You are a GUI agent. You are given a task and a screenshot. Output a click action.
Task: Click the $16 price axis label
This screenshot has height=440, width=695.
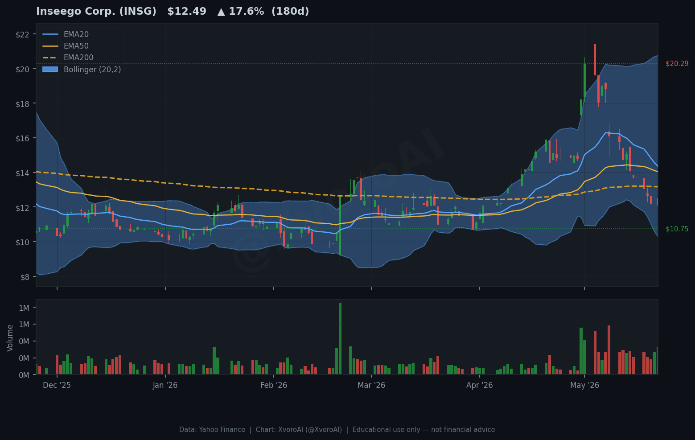tap(22, 138)
